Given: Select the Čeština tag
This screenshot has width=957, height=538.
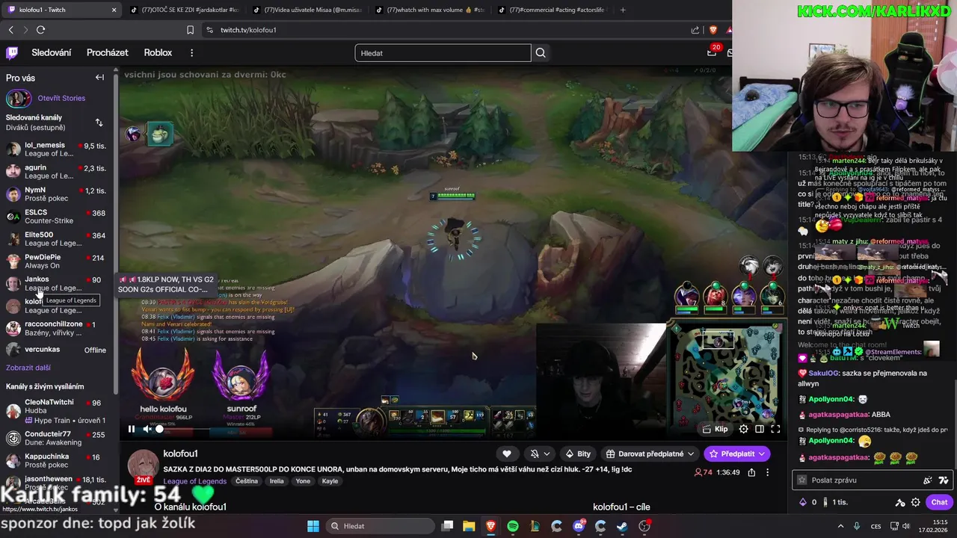Looking at the screenshot, I should [247, 481].
